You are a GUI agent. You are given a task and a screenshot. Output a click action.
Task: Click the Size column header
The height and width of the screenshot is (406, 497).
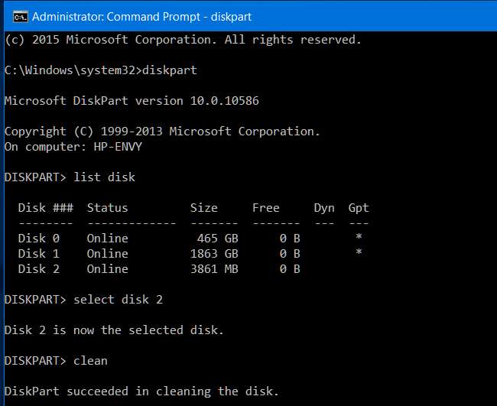[x=204, y=207]
